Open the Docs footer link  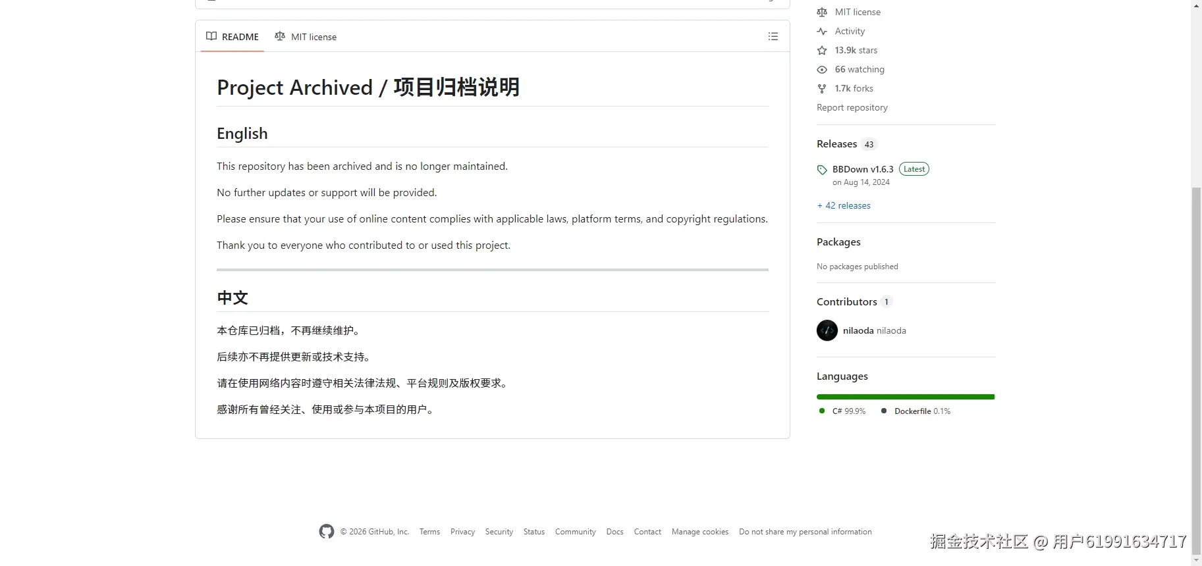(x=615, y=532)
